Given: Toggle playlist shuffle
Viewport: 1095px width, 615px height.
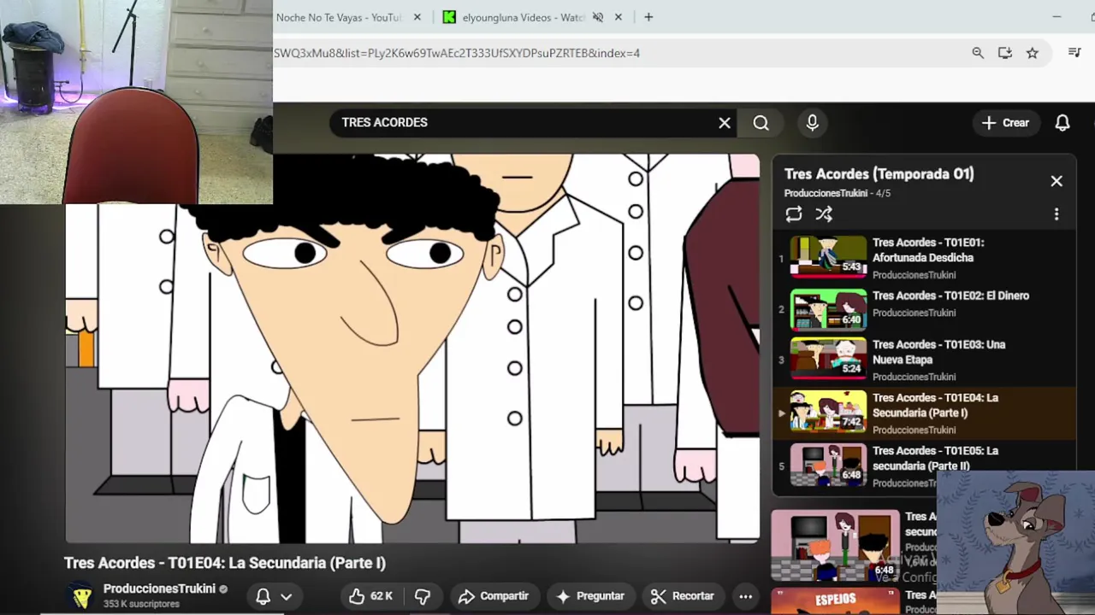Looking at the screenshot, I should pyautogui.click(x=824, y=214).
